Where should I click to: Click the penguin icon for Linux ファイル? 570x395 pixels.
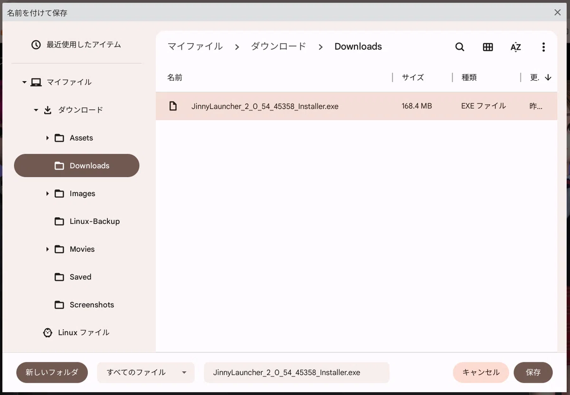click(47, 332)
